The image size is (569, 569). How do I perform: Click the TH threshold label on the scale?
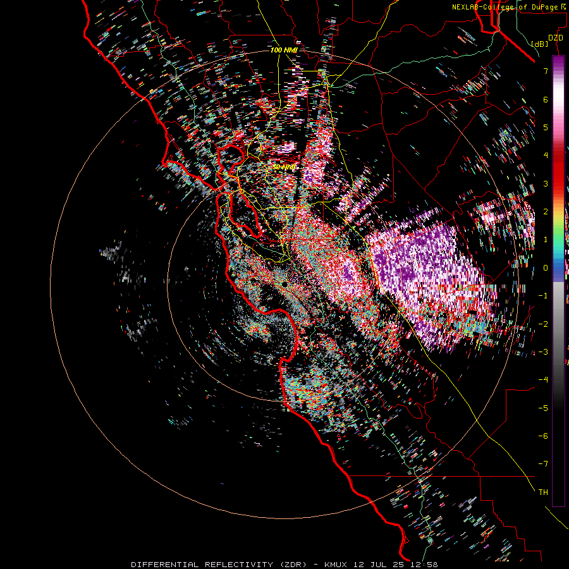pos(543,493)
